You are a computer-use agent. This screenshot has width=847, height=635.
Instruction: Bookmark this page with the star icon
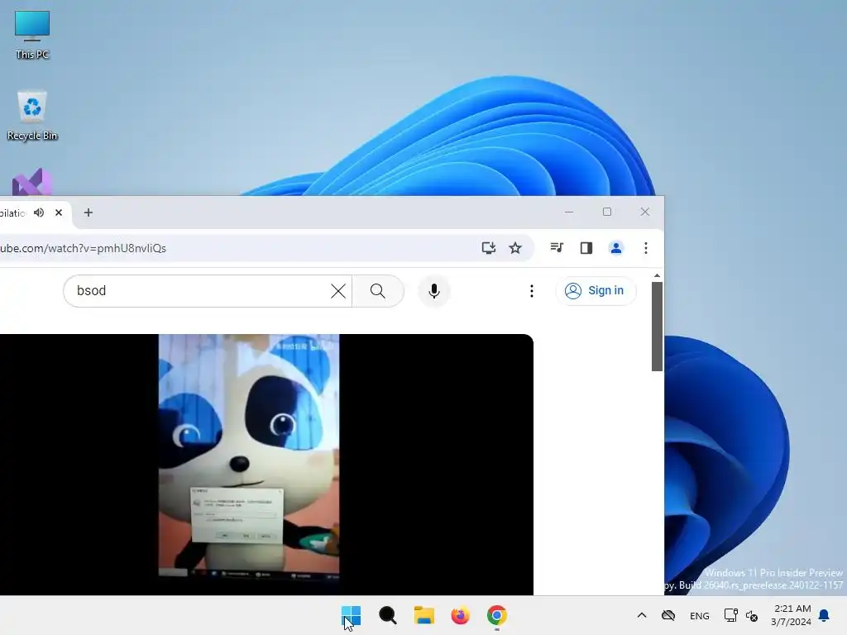[x=515, y=248]
